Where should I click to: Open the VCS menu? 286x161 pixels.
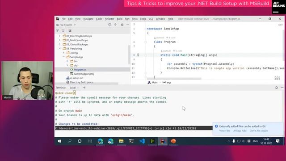click(x=151, y=19)
